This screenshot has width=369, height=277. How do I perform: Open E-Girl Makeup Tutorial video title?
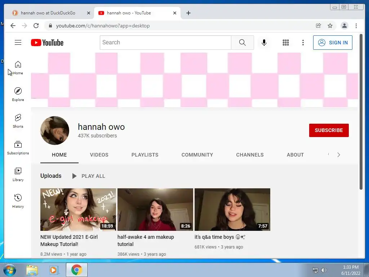69,241
